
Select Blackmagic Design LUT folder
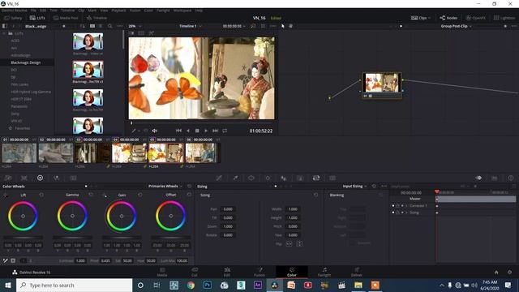click(26, 62)
